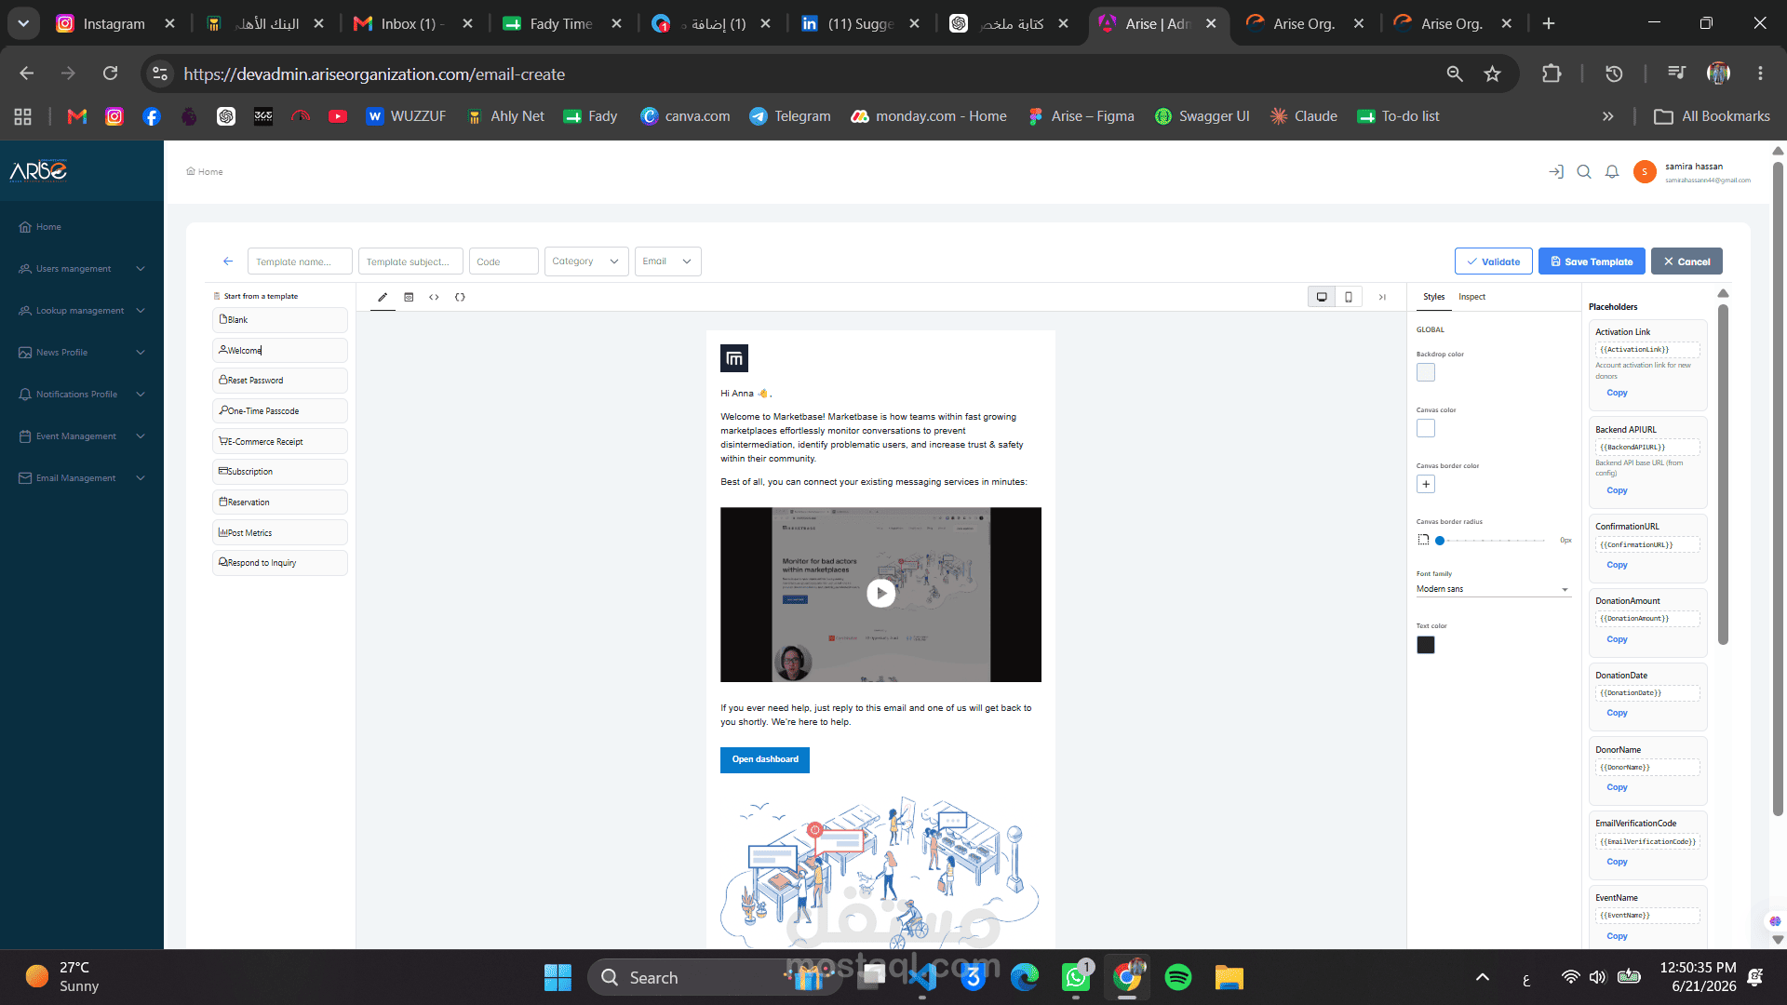Click the Marketbase logo in email
This screenshot has height=1005, width=1787.
(x=734, y=358)
